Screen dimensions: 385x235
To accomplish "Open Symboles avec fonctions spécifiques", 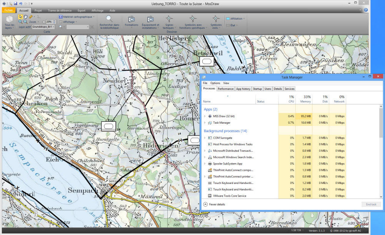I will pos(193,23).
